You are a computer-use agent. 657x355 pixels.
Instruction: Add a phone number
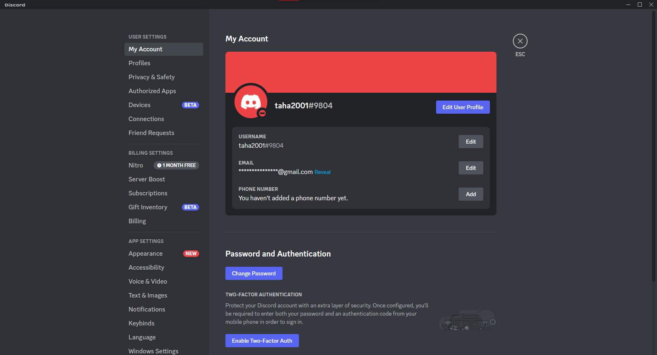471,194
